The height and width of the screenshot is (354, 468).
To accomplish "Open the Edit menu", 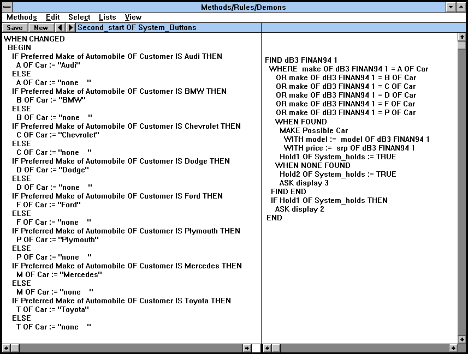I will click(x=53, y=17).
